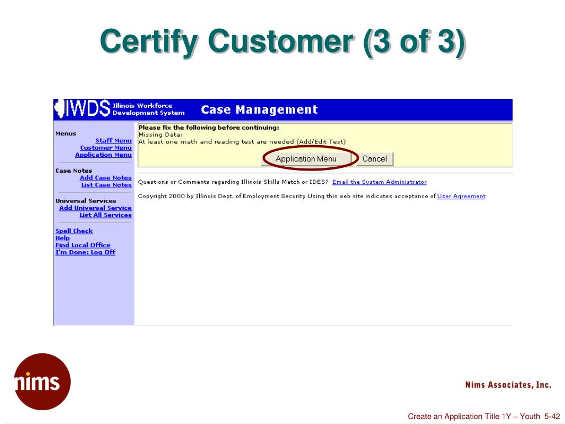Click the Cancel button
Viewport: 565px width, 424px height.
pos(375,158)
